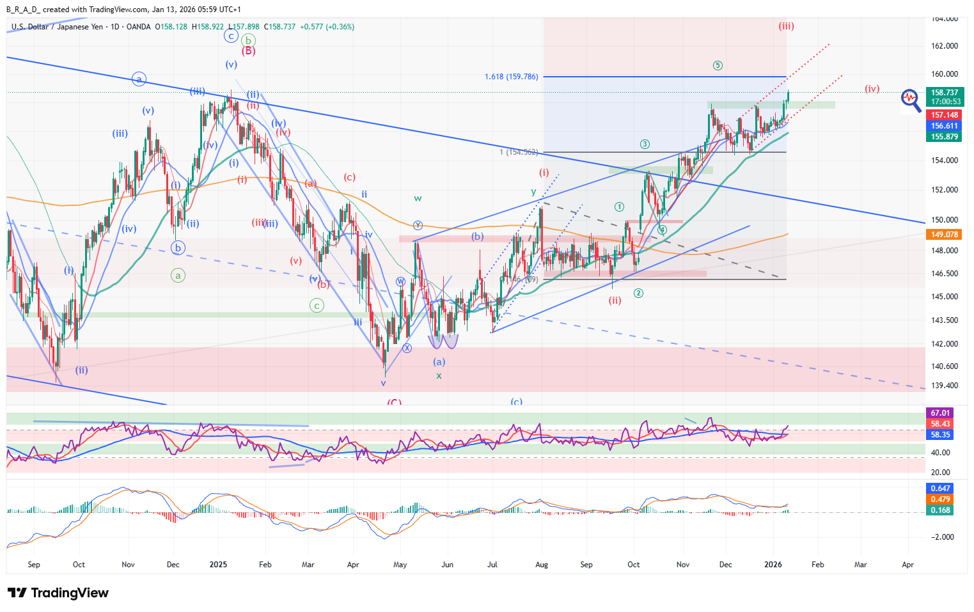Select the circled 5 wave label
974x612 pixels.
pyautogui.click(x=718, y=66)
